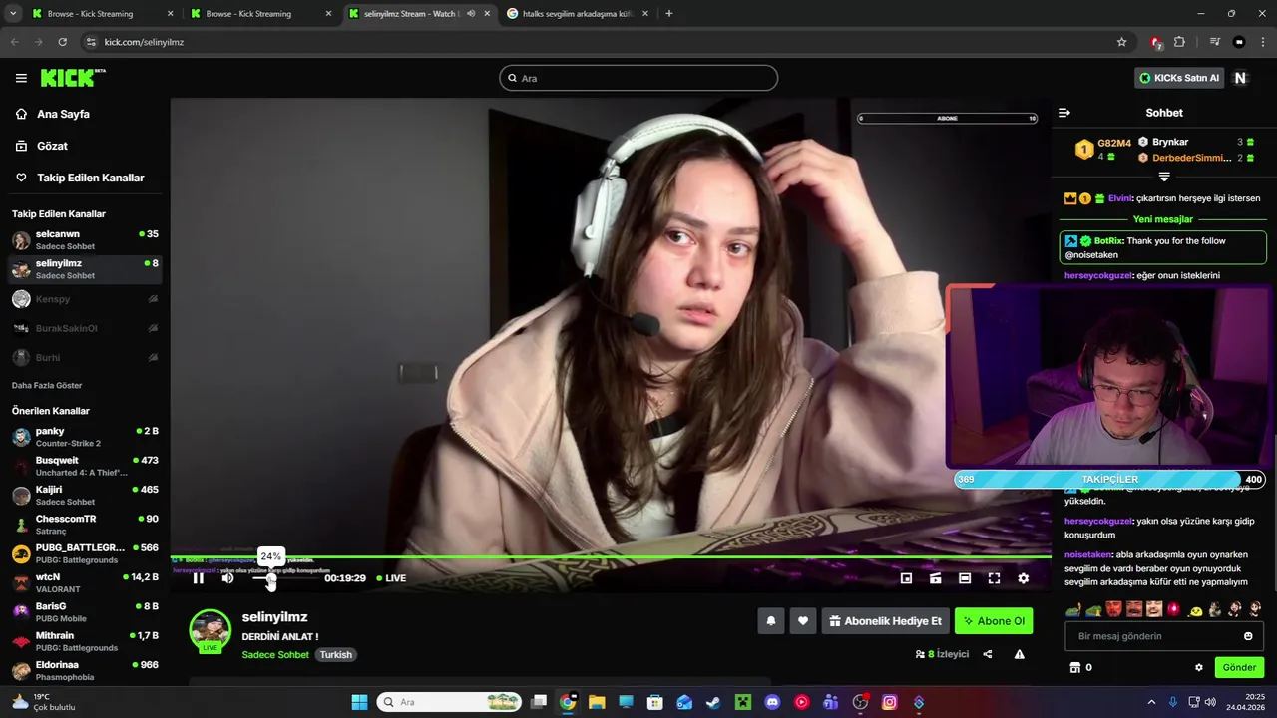Open Steam from taskbar
Screen dimensions: 1277x718
(x=713, y=702)
